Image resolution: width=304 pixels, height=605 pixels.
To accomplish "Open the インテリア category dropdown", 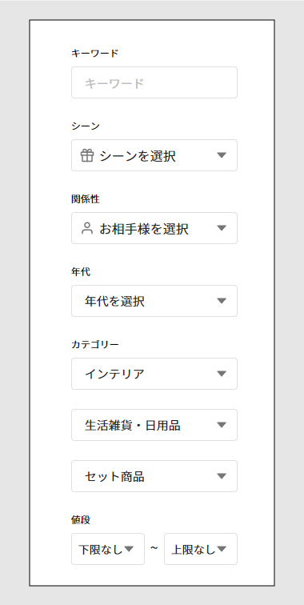I will click(154, 374).
